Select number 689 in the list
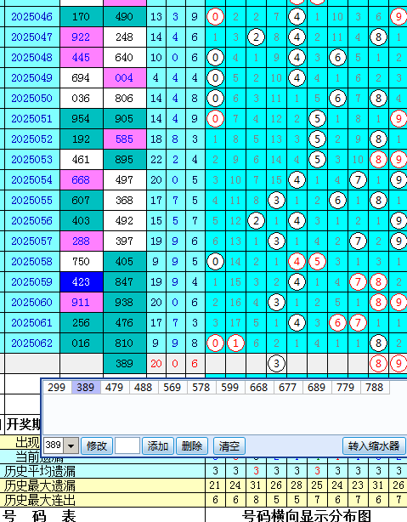 click(x=316, y=388)
